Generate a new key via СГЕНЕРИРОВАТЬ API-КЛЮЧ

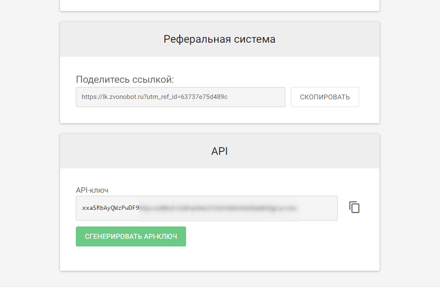click(x=131, y=236)
